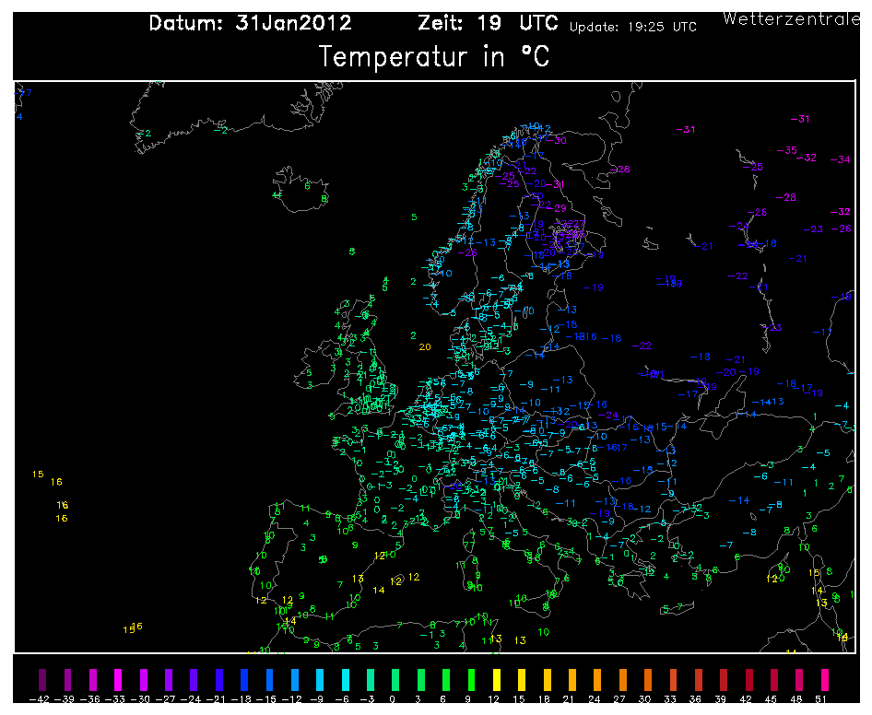Click the 48 degree legend swatch
This screenshot has height=715, width=872.
click(800, 679)
